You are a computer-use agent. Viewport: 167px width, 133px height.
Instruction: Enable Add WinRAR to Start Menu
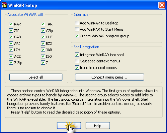[77, 29]
